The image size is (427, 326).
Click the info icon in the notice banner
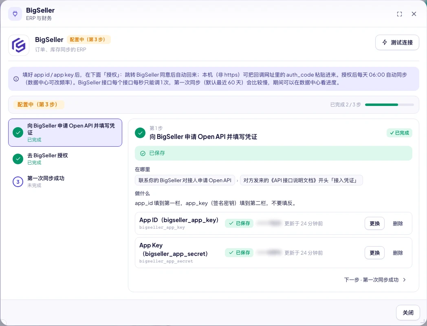click(16, 79)
